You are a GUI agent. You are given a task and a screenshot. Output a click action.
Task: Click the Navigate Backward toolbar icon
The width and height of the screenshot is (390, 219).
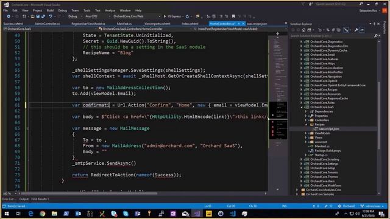click(x=9, y=16)
